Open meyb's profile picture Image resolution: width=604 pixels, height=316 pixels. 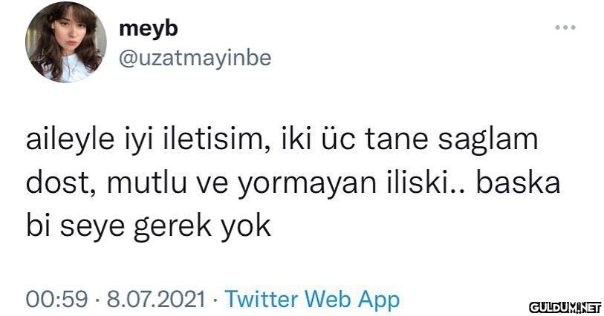[66, 42]
